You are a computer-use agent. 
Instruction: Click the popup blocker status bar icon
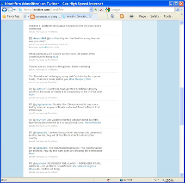pyautogui.click(x=109, y=180)
